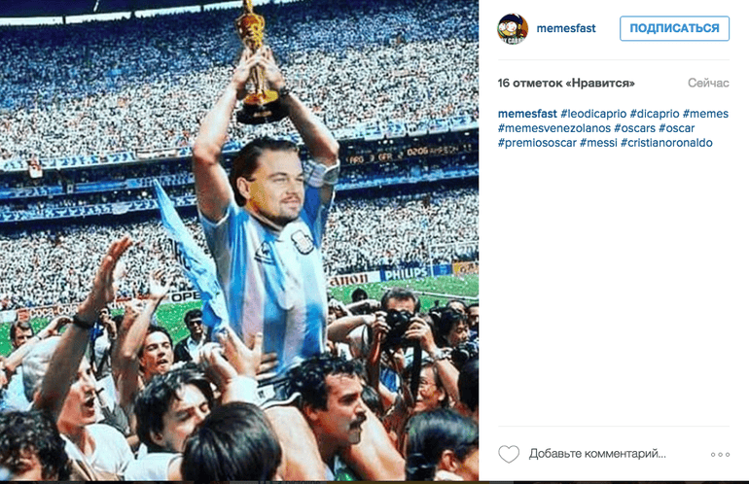Click the Подписаться follow button

tap(674, 28)
